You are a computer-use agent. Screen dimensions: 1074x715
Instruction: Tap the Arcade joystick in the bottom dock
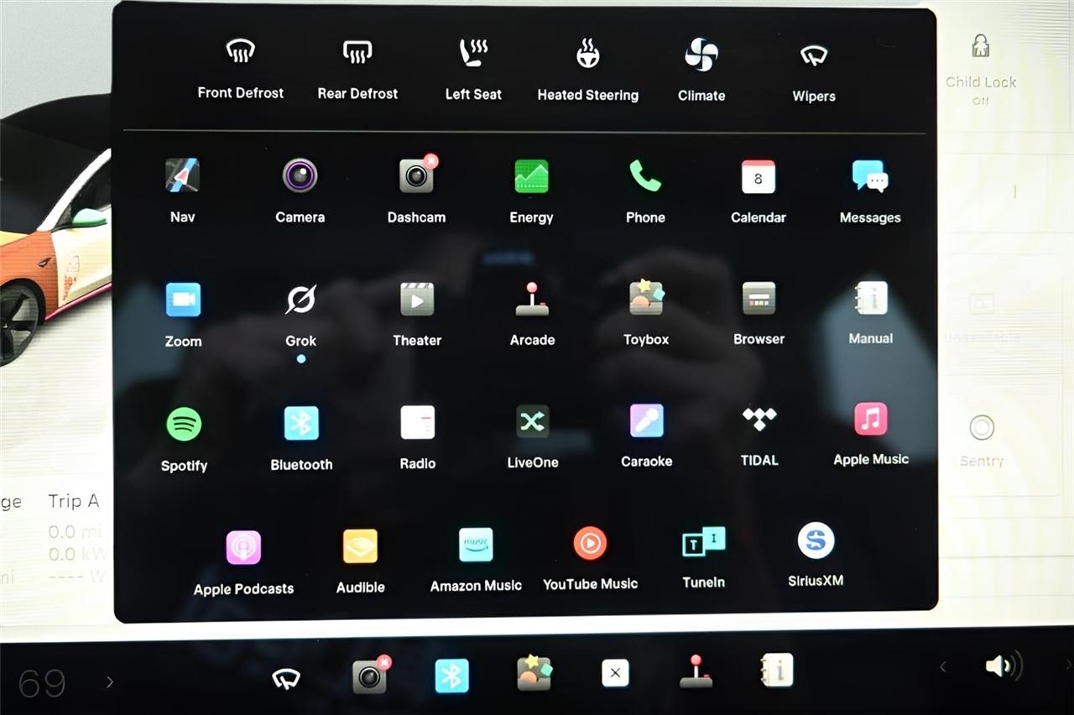pyautogui.click(x=696, y=671)
